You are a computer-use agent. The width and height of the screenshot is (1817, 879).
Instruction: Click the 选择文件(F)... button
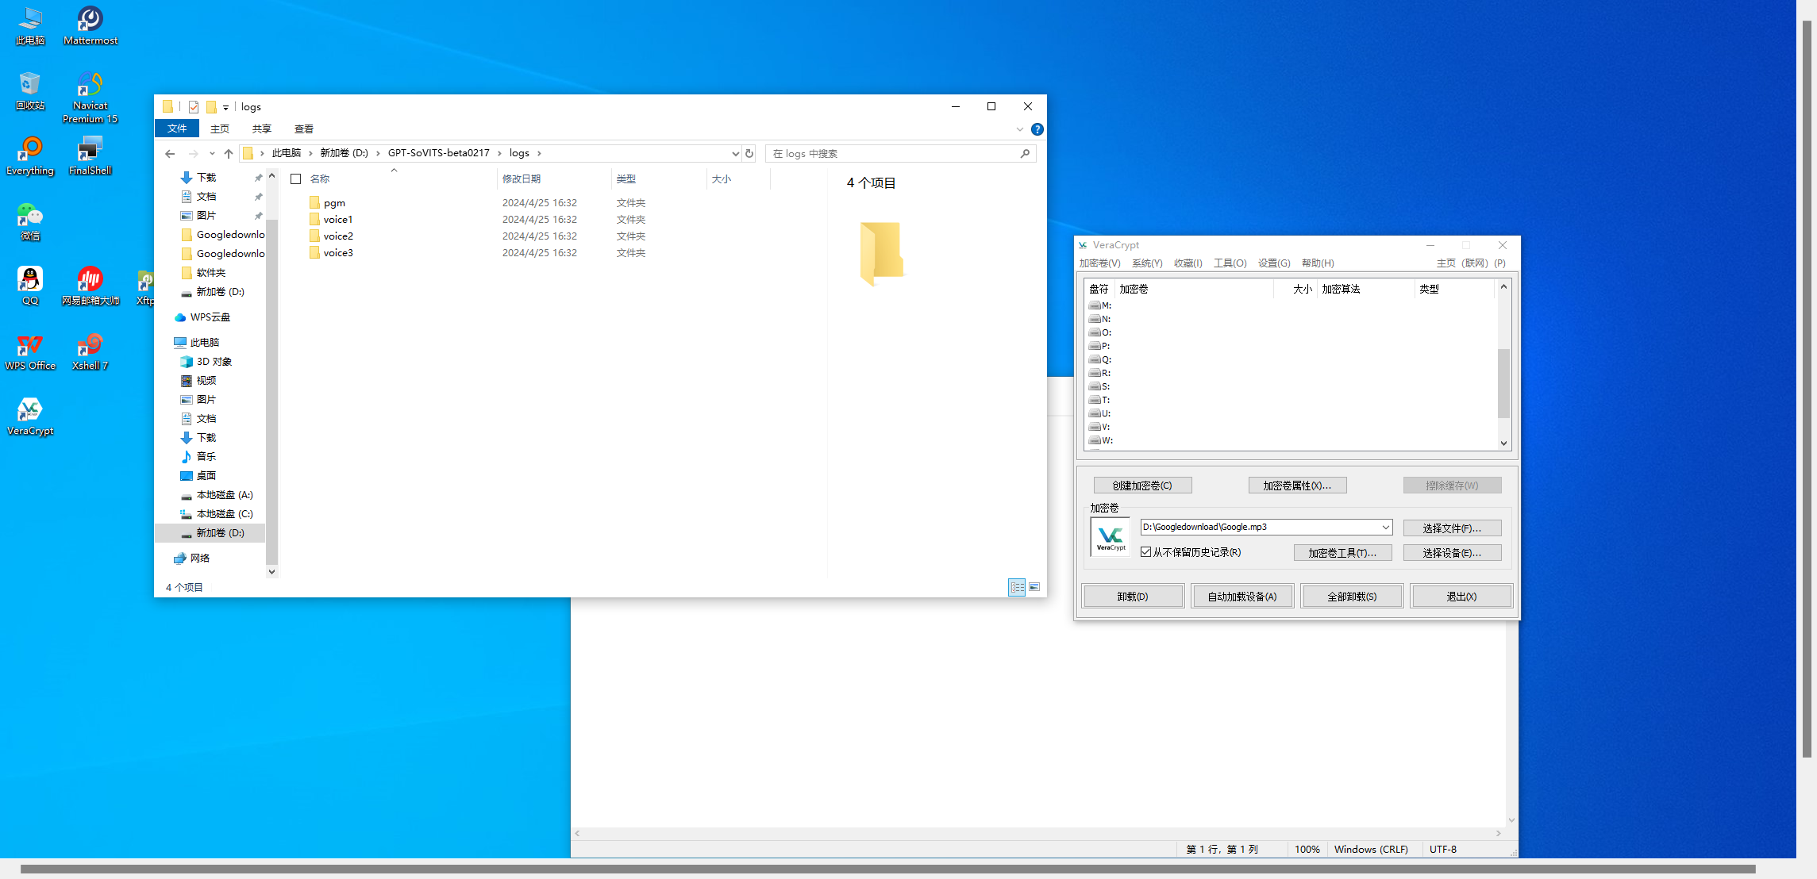[1451, 528]
